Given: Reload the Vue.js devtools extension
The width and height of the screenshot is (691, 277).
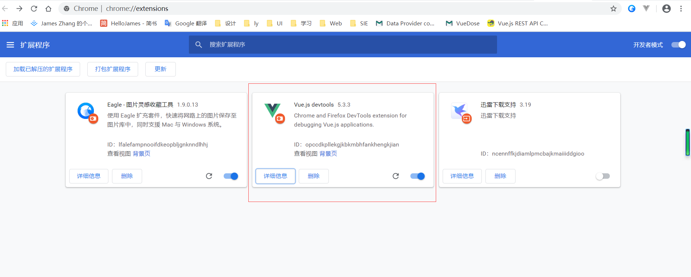Looking at the screenshot, I should click(396, 176).
